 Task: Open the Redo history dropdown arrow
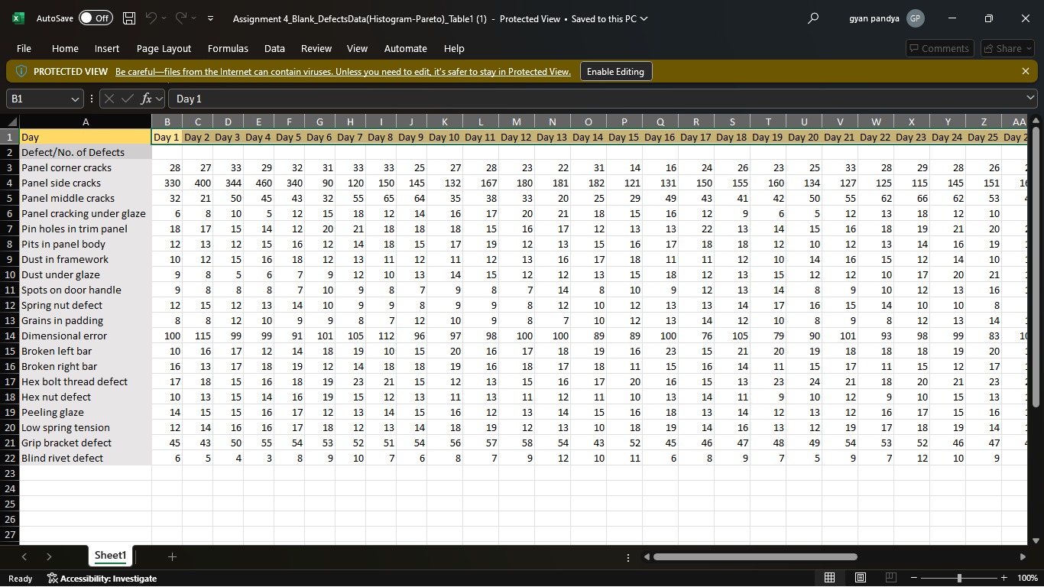tap(194, 18)
